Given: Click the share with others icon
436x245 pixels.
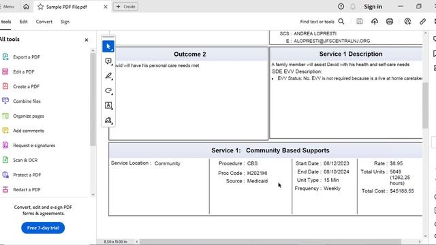Looking at the screenshot, I should pyautogui.click(x=407, y=21).
